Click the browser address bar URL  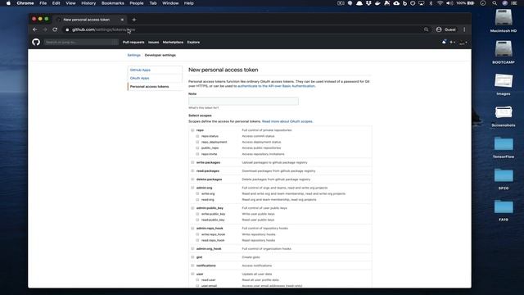coord(103,29)
